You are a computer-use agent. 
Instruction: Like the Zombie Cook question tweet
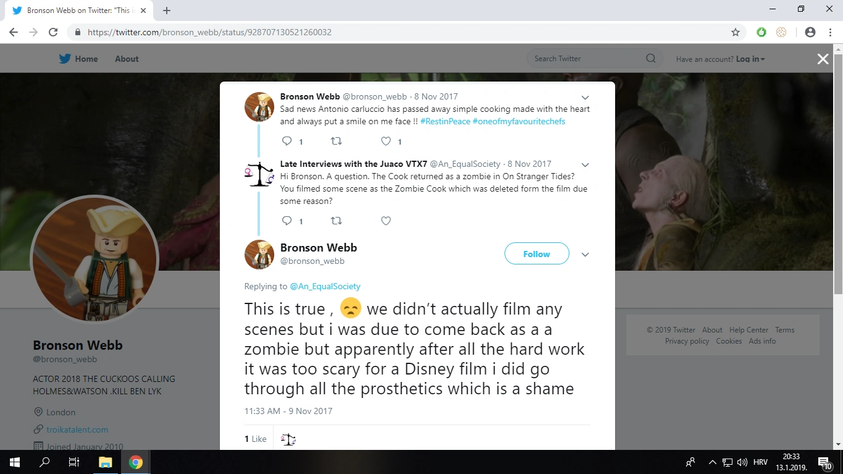[386, 221]
